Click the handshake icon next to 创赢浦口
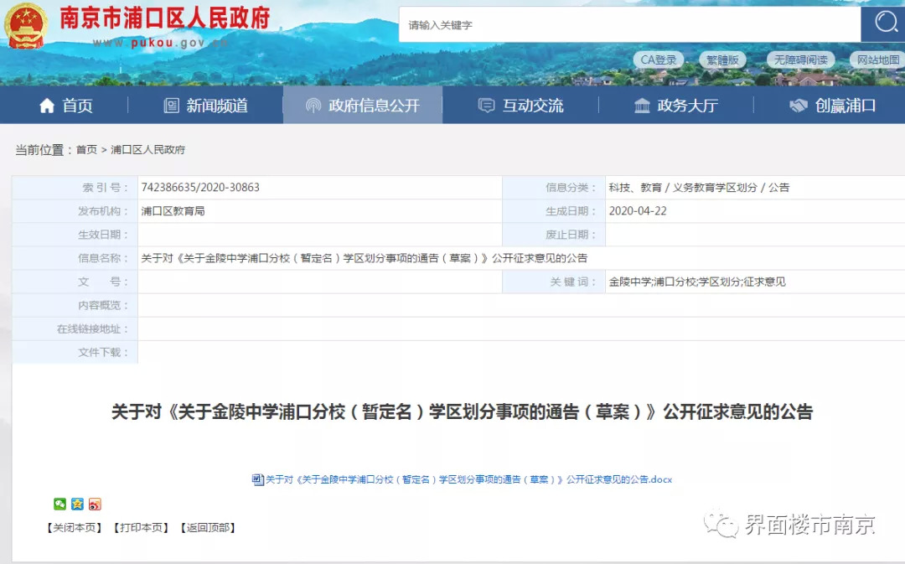Viewport: 905px width, 564px height. 799,105
